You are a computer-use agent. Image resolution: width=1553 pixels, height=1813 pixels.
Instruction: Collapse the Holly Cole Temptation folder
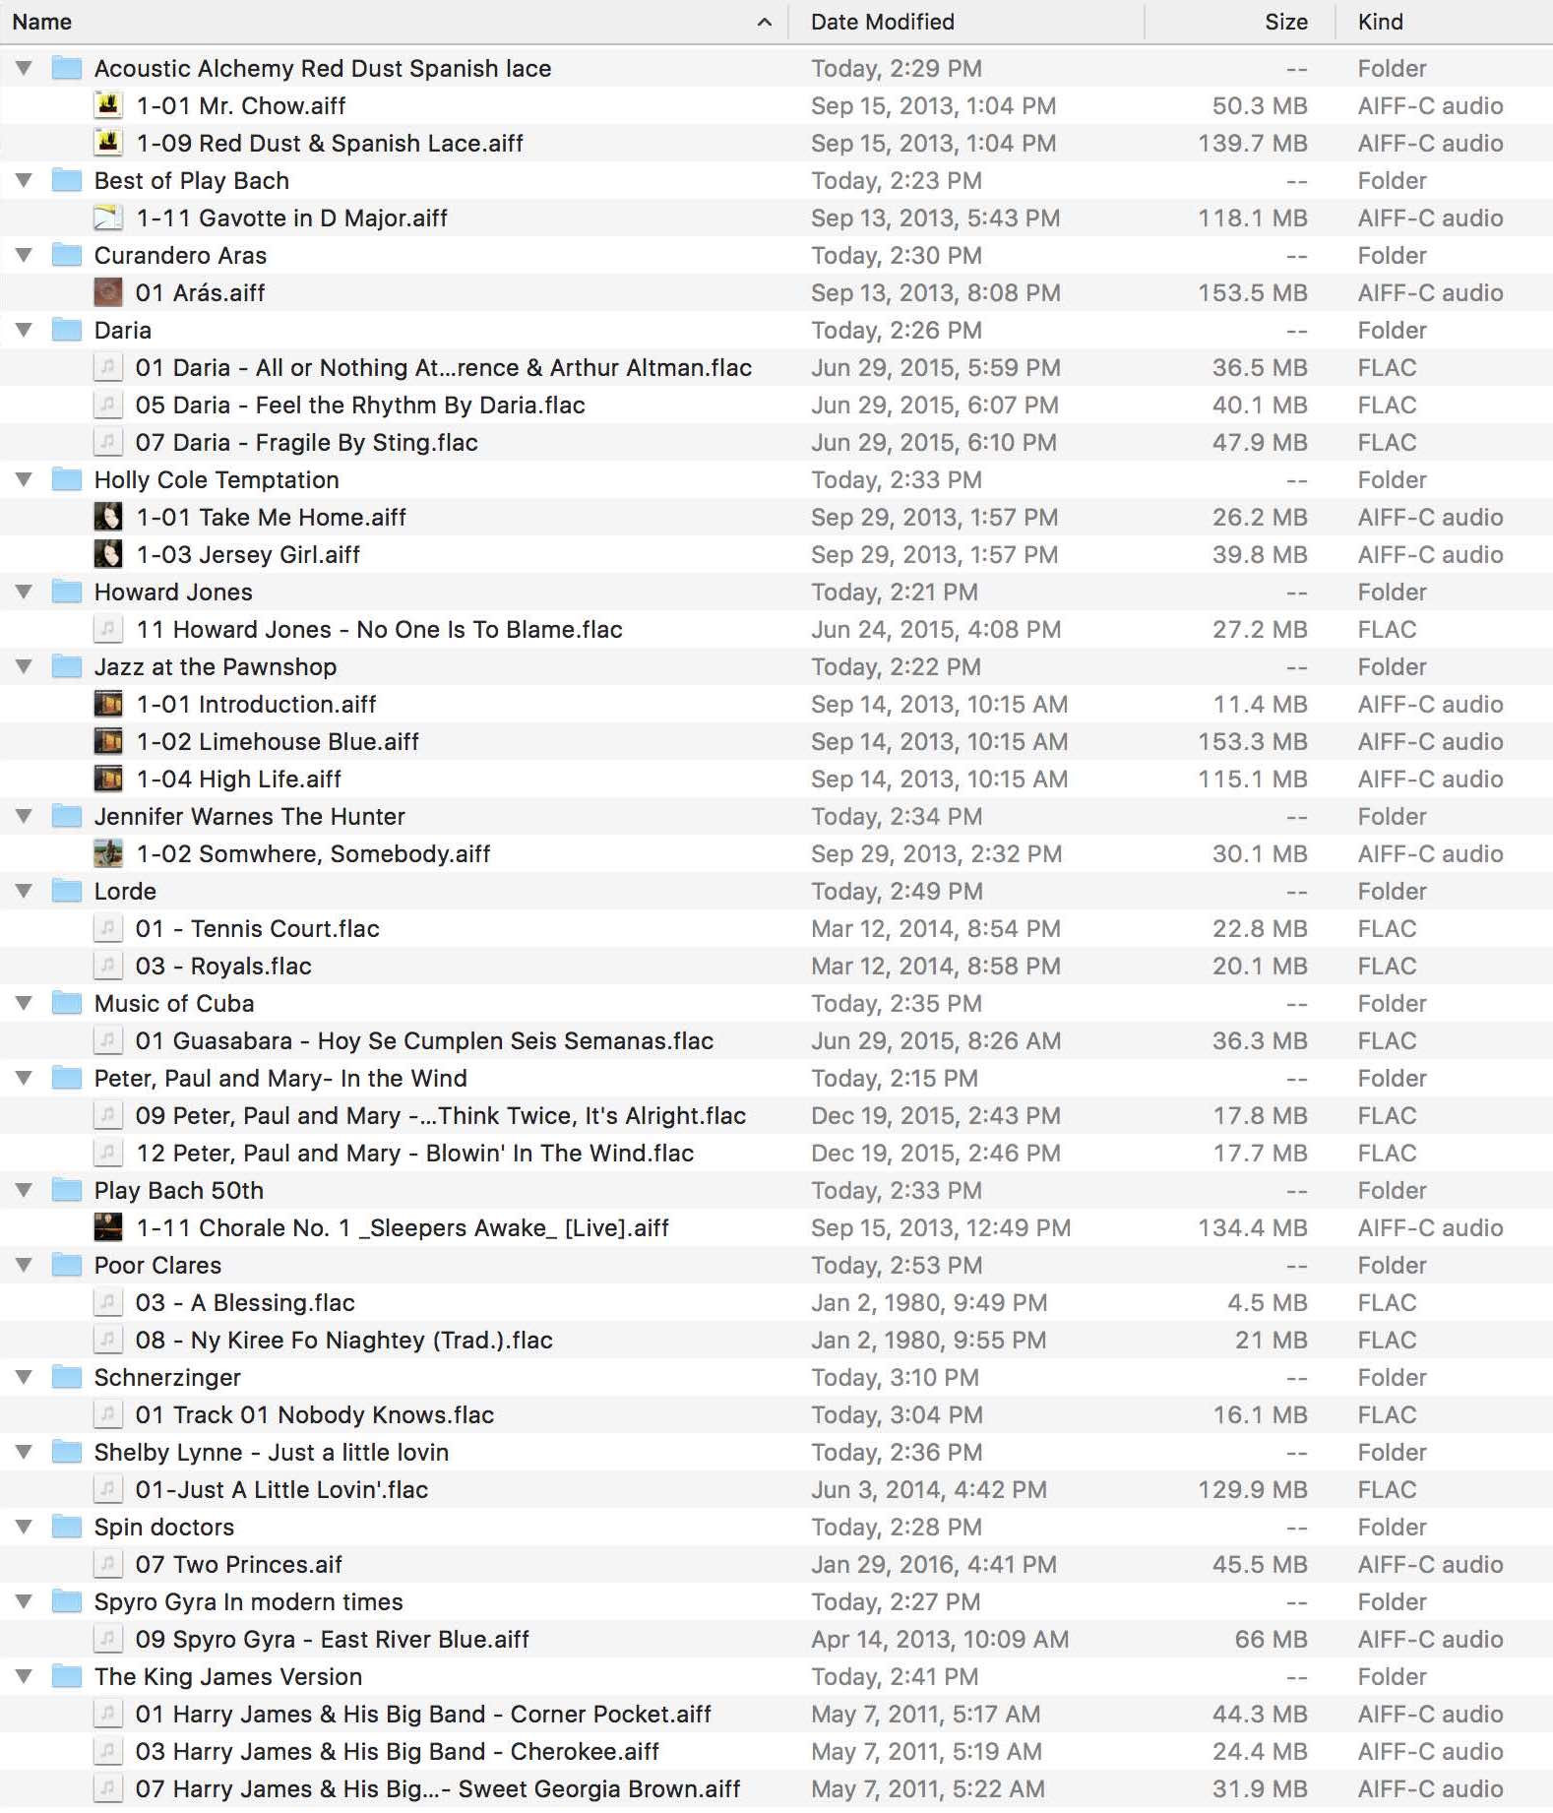(25, 479)
